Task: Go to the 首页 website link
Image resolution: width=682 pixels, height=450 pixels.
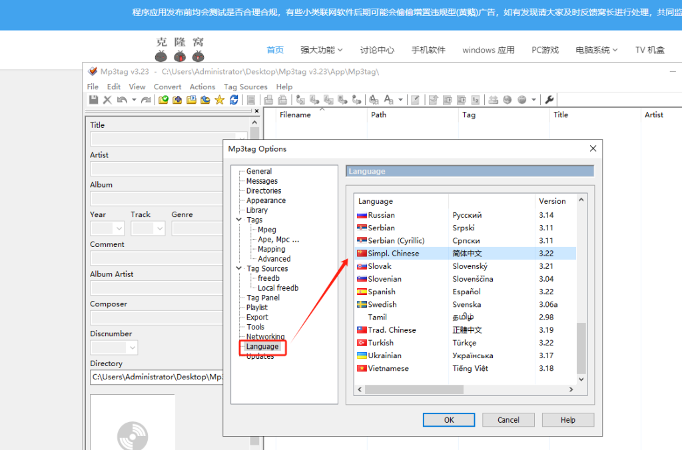Action: pos(275,50)
